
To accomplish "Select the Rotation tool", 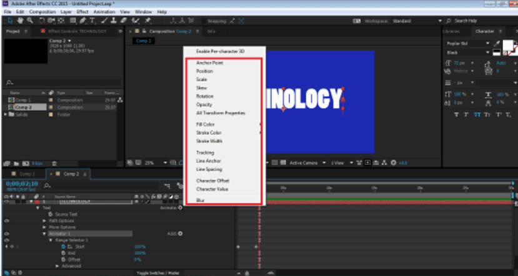I will (42, 21).
